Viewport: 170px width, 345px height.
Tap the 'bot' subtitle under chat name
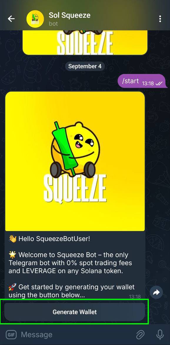click(53, 24)
